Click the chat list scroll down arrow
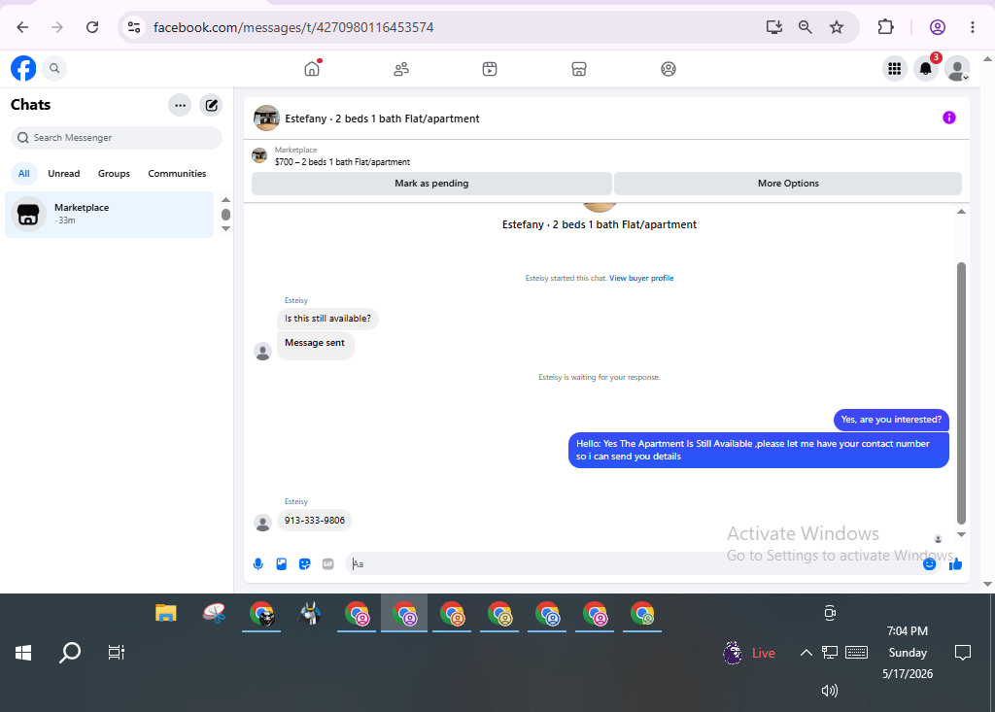Image resolution: width=995 pixels, height=712 pixels. click(225, 229)
